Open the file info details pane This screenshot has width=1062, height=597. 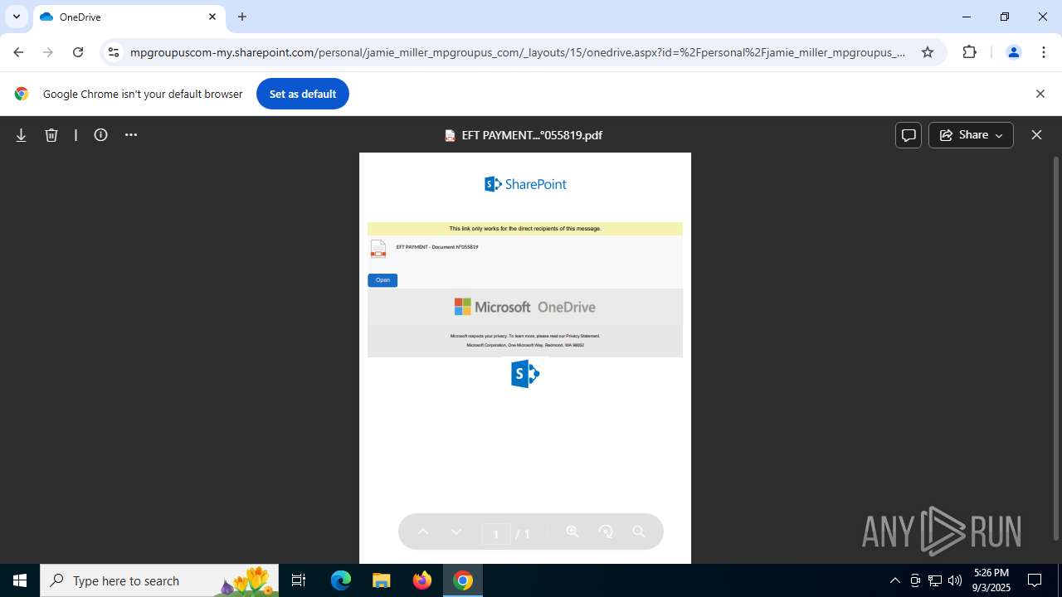[101, 135]
